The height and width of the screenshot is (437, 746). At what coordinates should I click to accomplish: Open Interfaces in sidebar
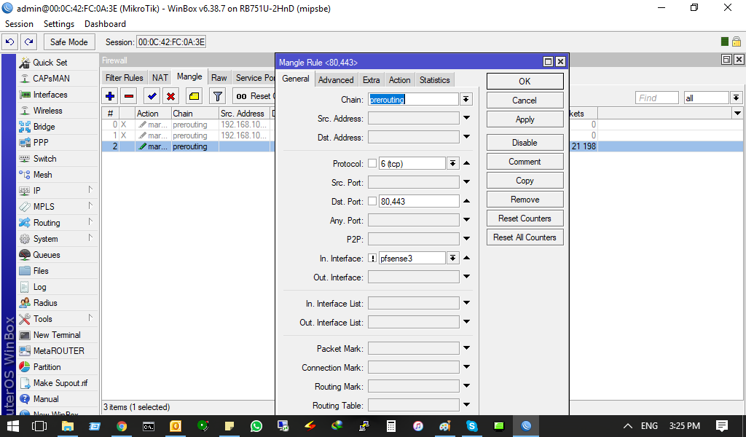(57, 95)
